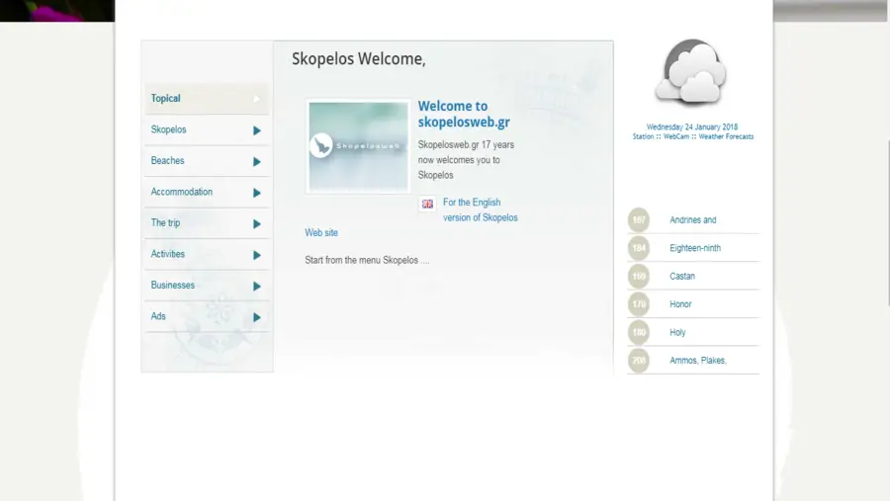890x501 pixels.
Task: Open the Businesses menu item
Action: click(x=173, y=286)
